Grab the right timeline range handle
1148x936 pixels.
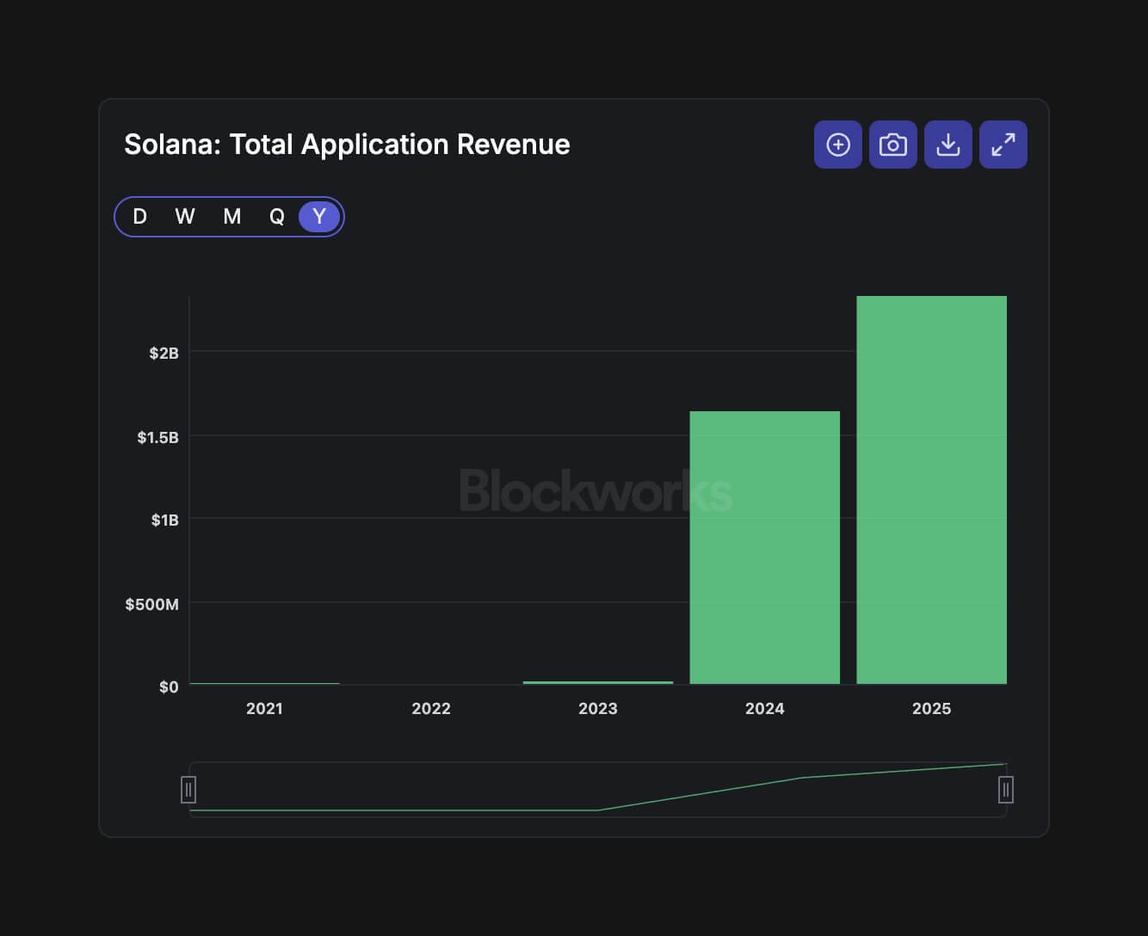point(1004,788)
